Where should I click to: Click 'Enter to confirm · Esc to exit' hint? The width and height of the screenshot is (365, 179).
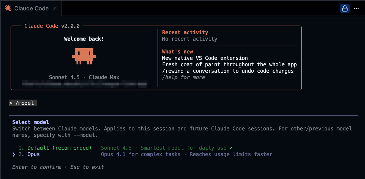58,167
